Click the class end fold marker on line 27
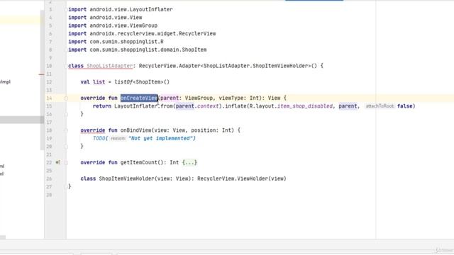Viewport: 454px width, 255px height. coord(66,187)
